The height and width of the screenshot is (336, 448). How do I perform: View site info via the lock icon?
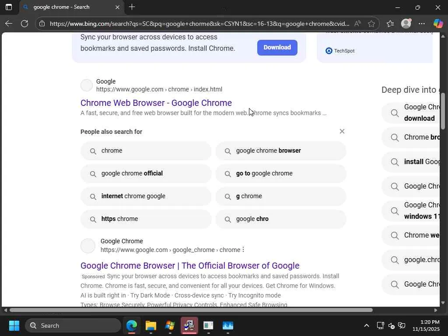point(42,24)
